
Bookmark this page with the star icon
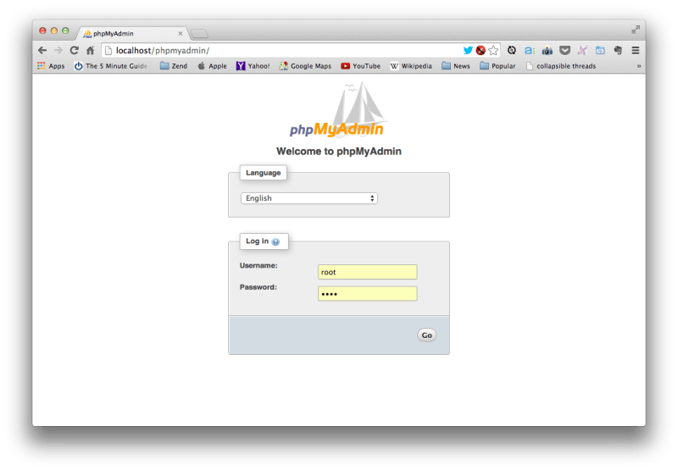click(x=493, y=51)
